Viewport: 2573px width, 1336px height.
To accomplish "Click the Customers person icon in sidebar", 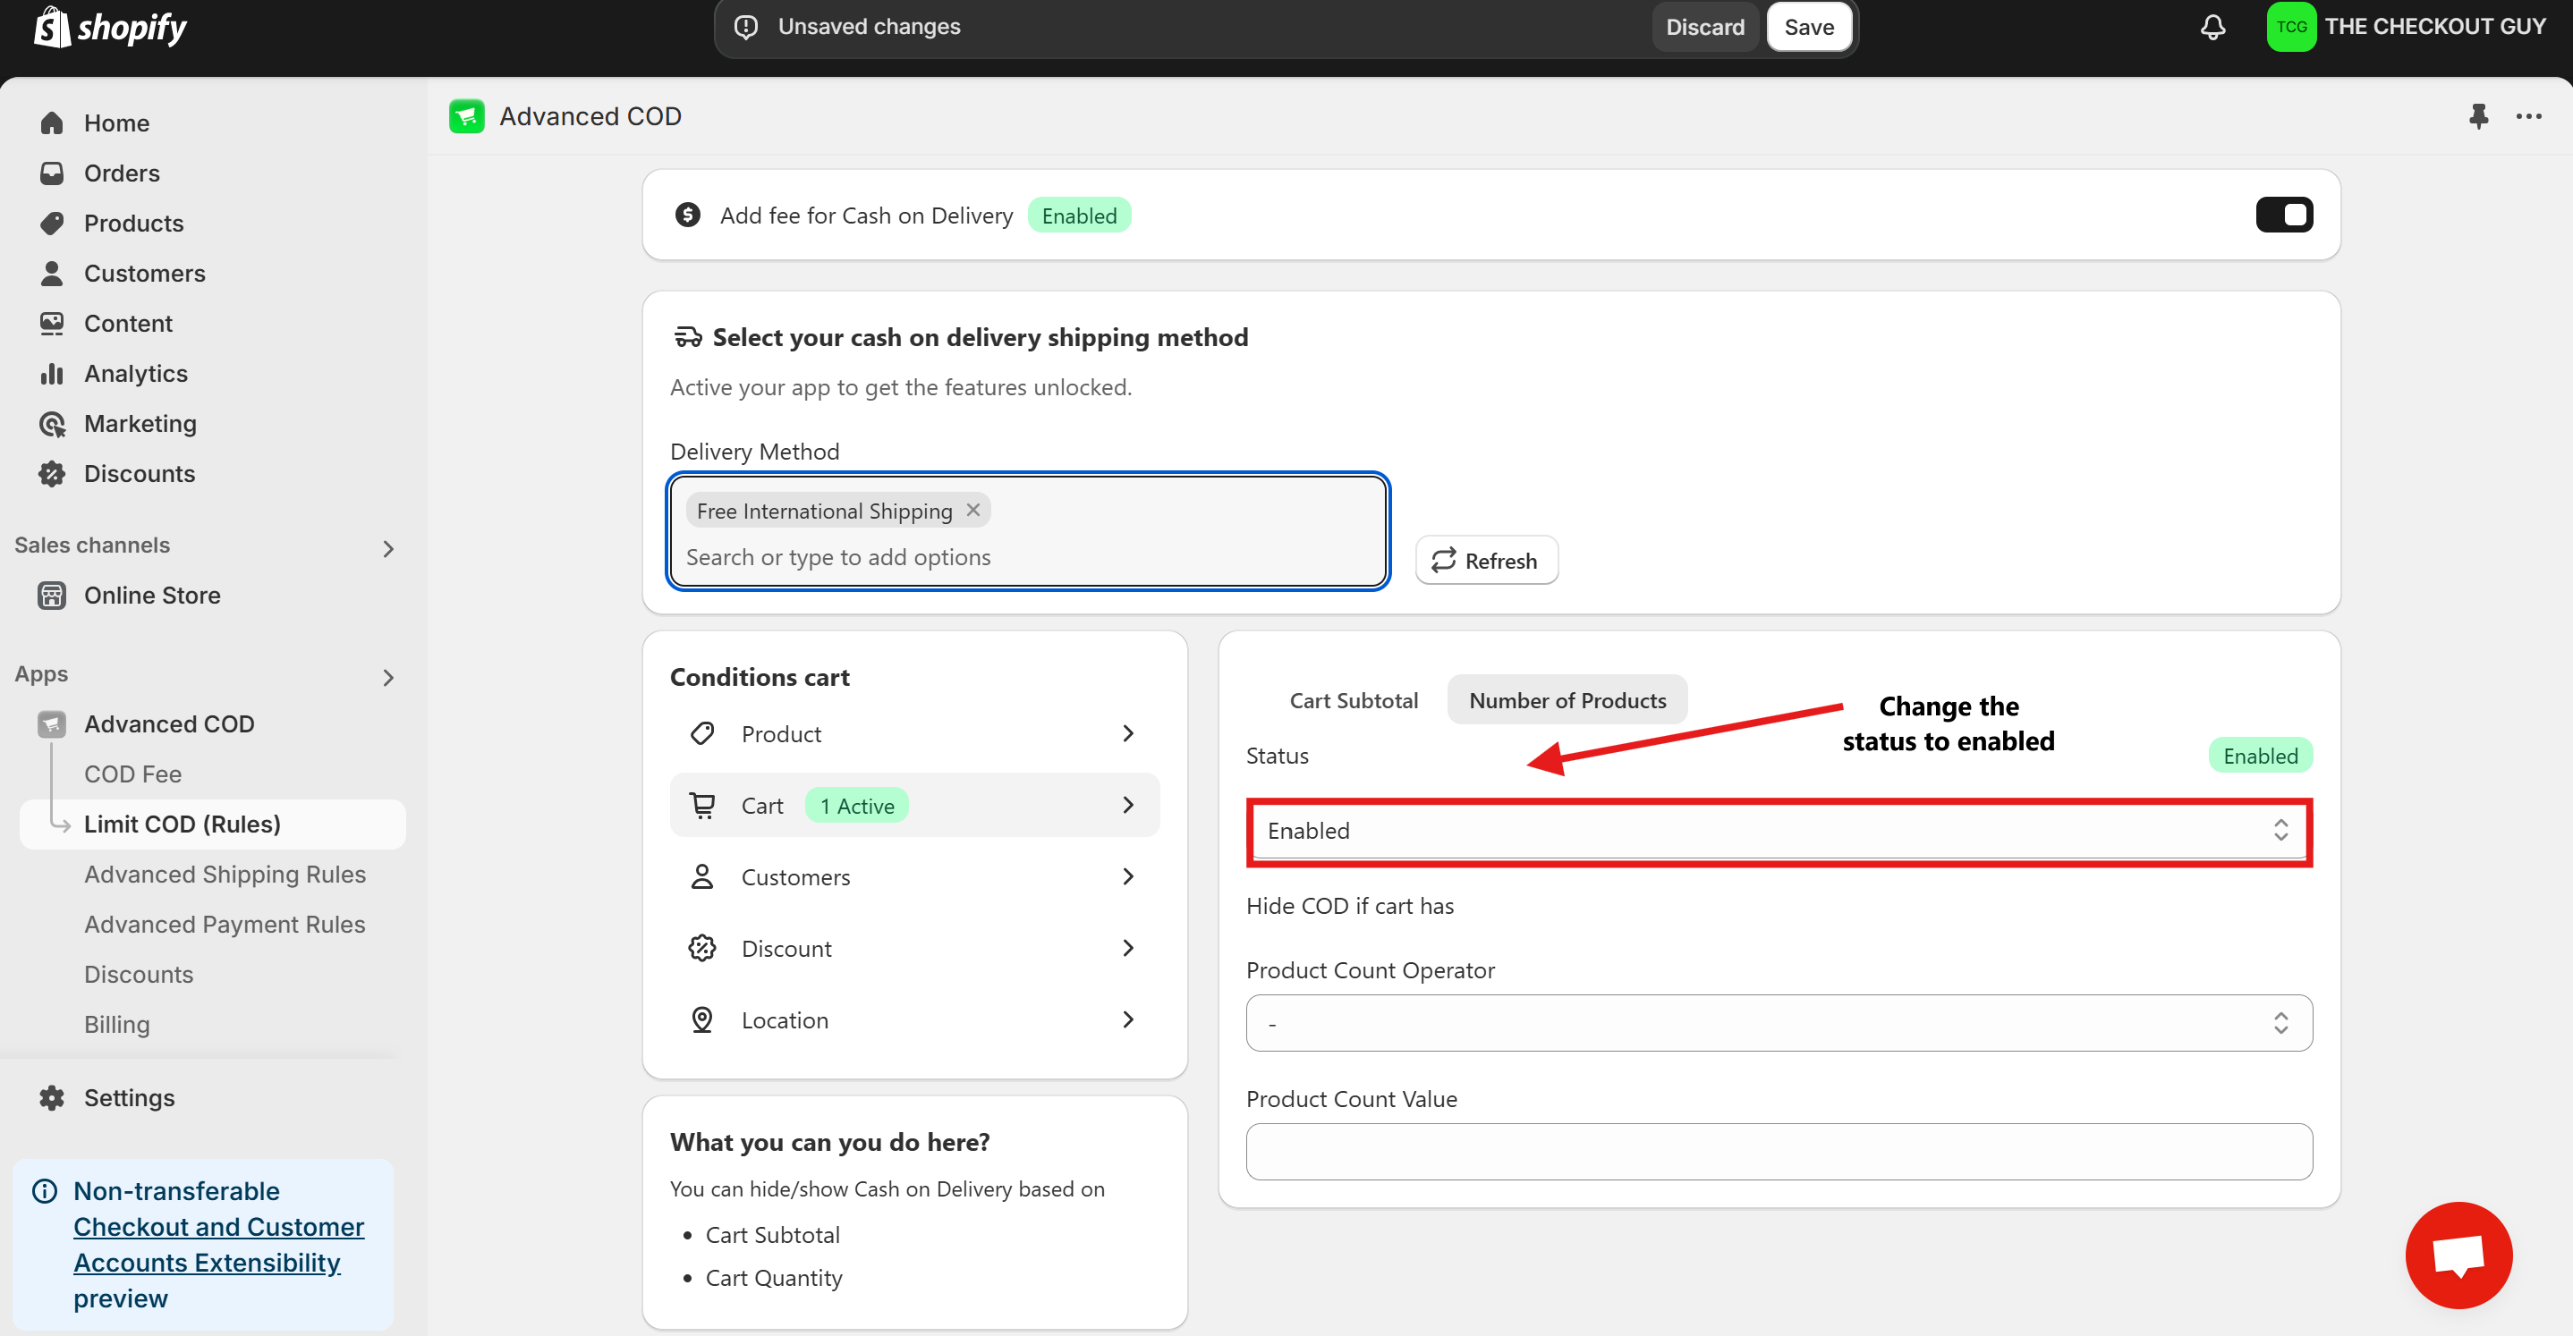I will [x=52, y=273].
